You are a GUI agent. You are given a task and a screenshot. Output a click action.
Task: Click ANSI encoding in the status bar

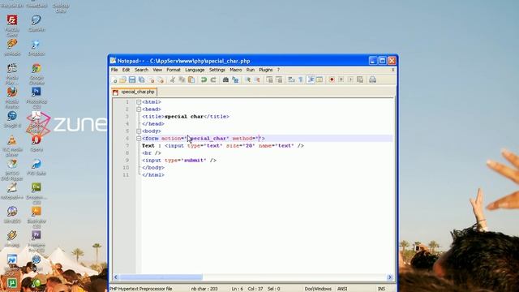[342, 289]
